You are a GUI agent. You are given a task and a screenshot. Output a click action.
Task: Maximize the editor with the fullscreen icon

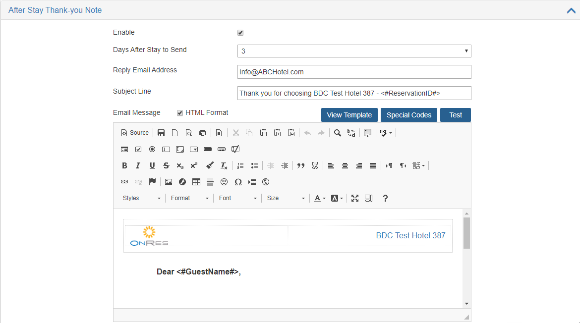coord(355,198)
